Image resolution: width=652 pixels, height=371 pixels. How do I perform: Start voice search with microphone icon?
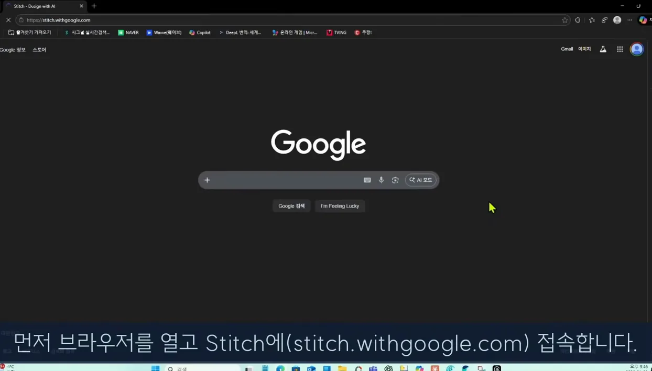coord(381,180)
